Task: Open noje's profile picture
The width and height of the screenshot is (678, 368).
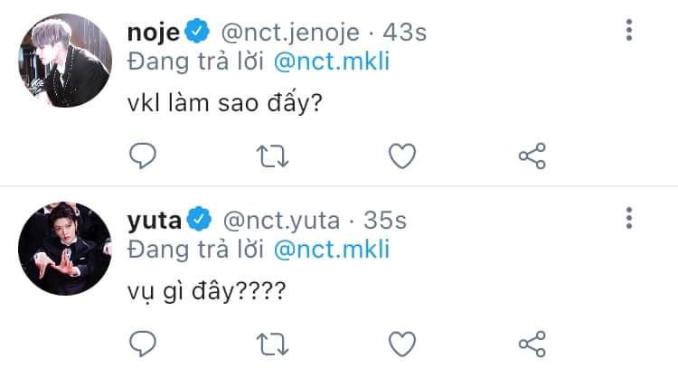Action: (x=65, y=60)
